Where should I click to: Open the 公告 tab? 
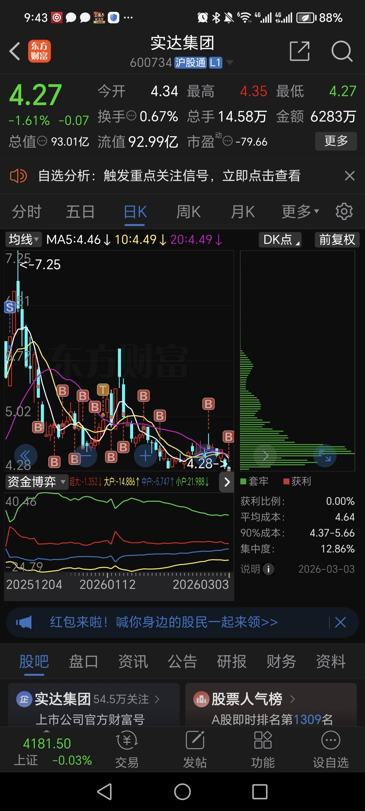[182, 662]
